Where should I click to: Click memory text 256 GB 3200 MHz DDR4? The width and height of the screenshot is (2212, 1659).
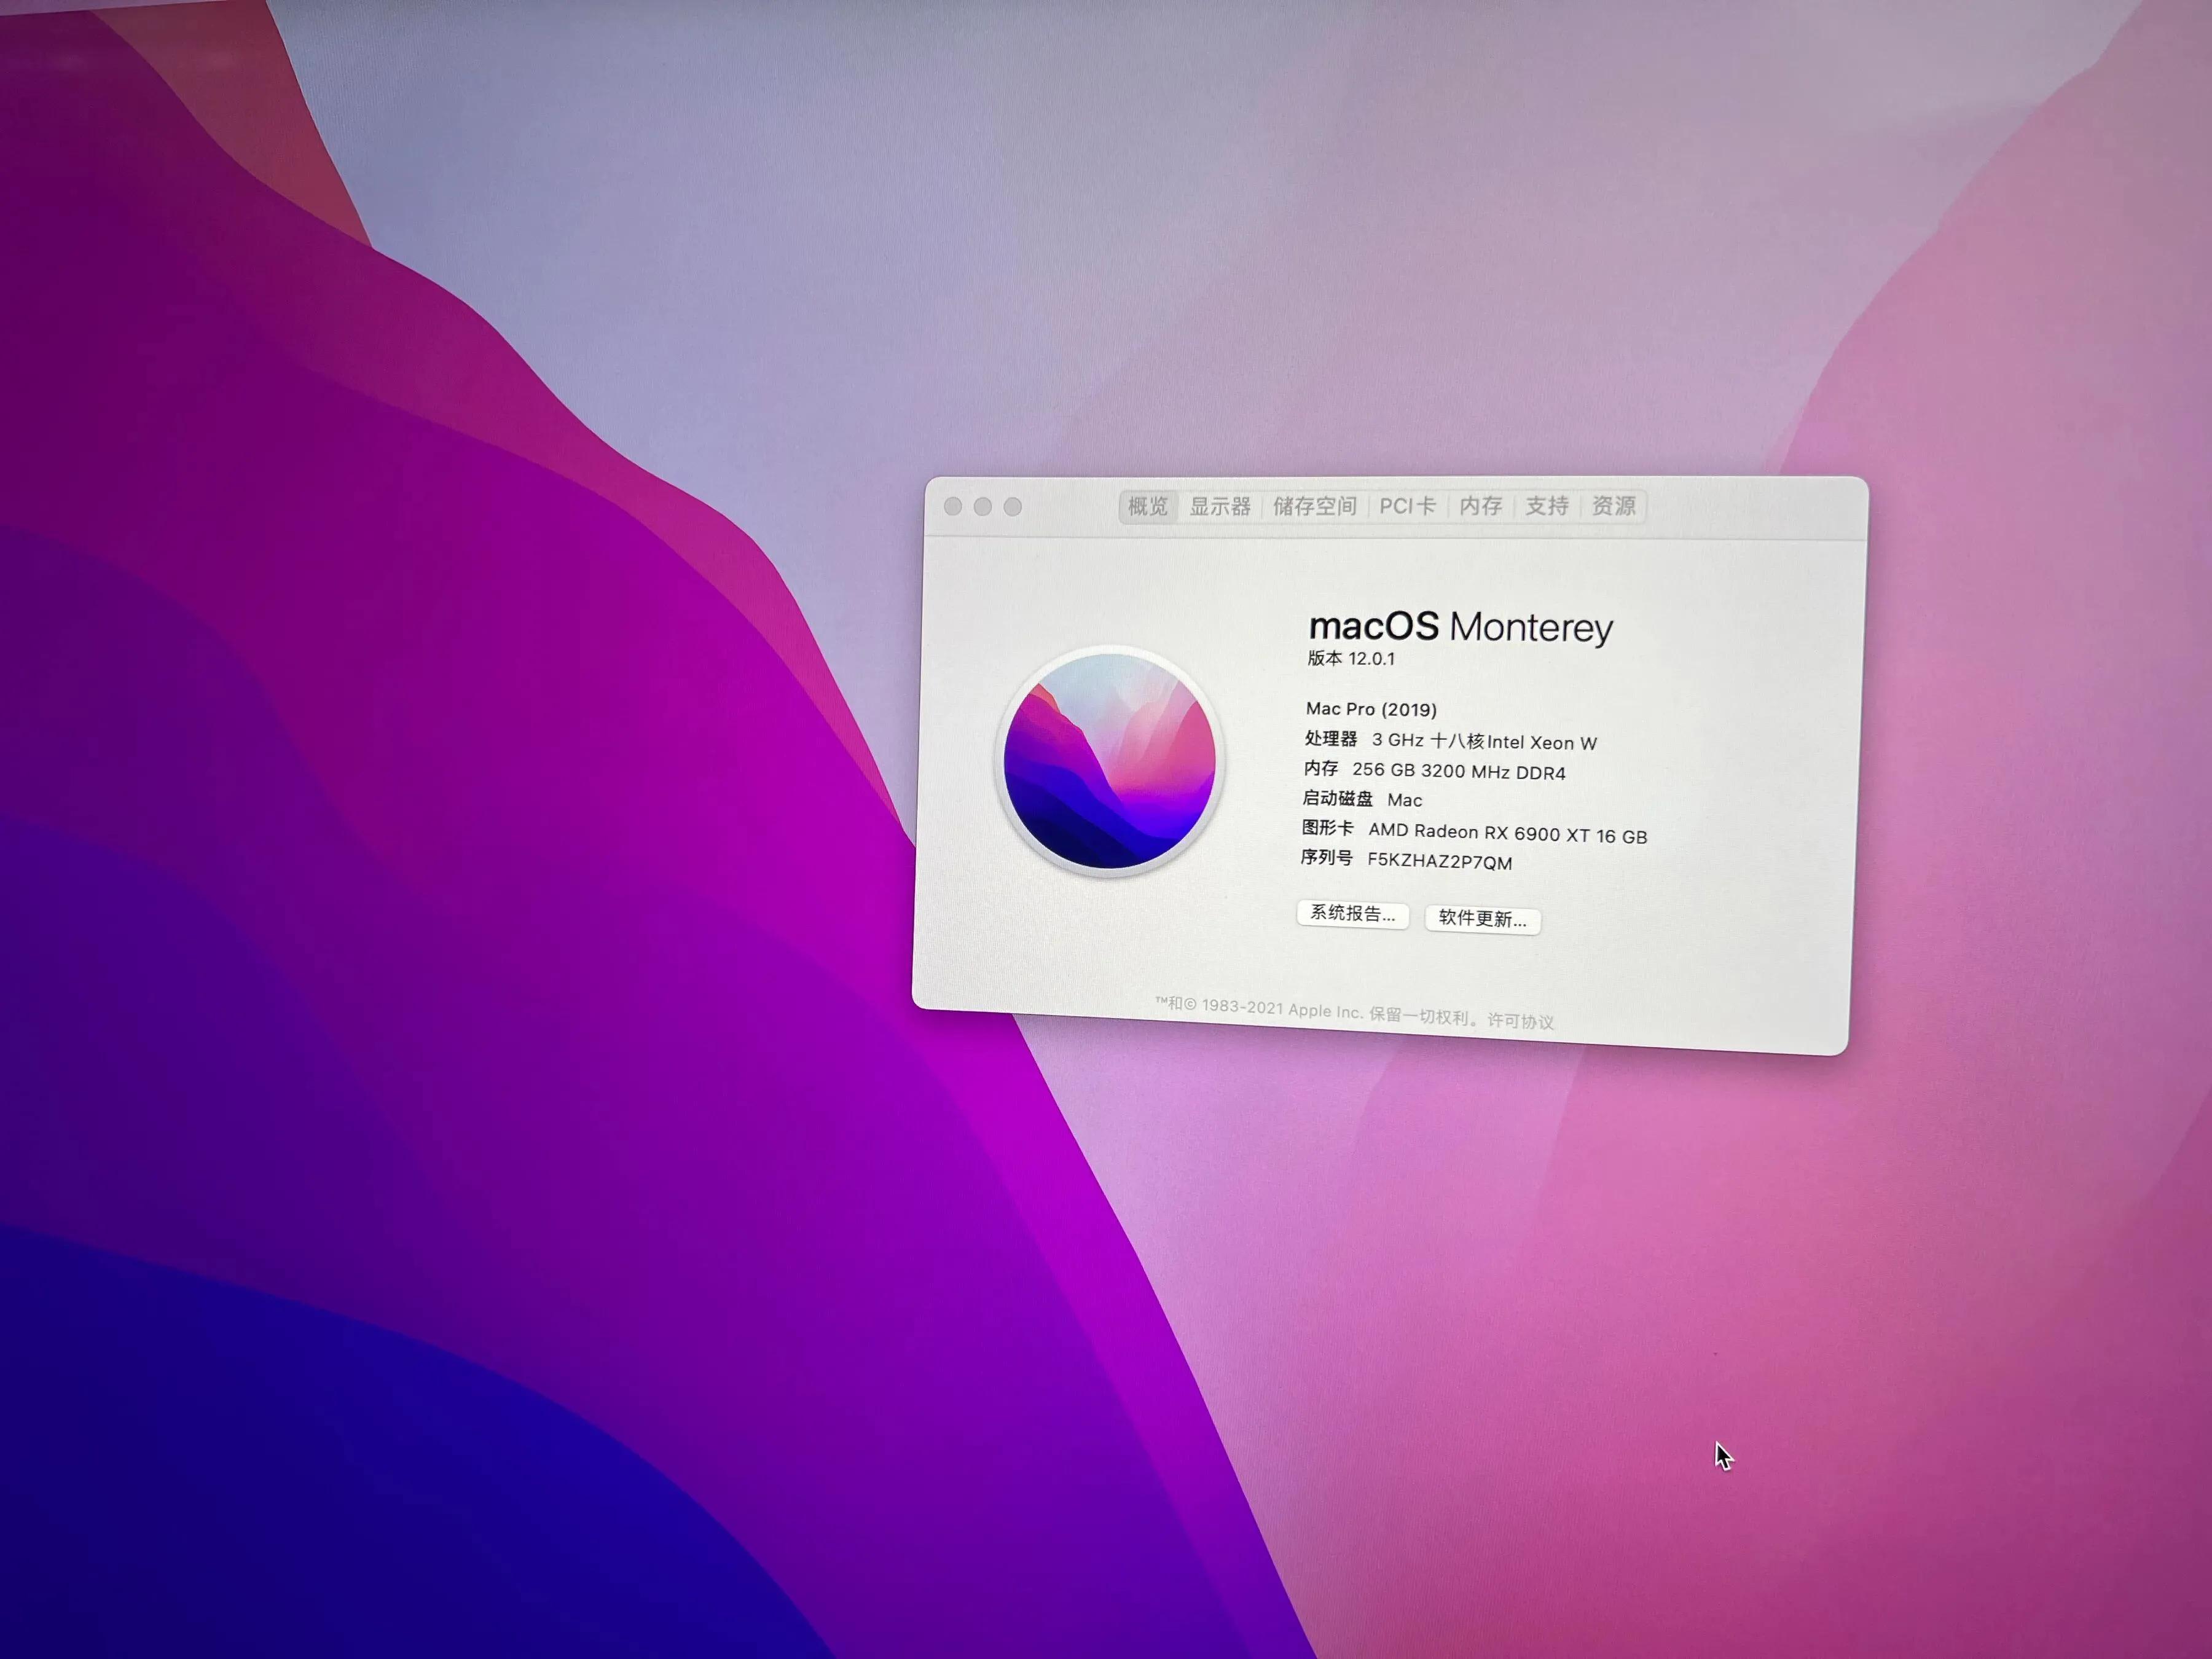coord(1459,771)
